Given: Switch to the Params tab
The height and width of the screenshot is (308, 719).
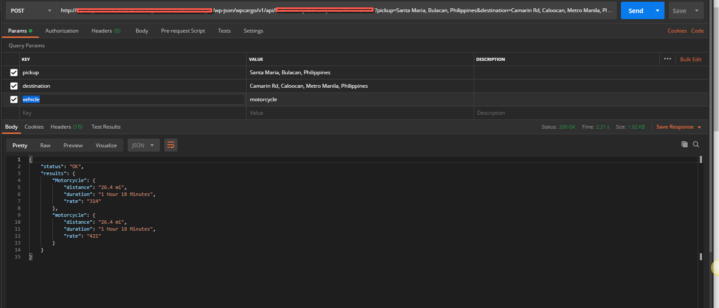Looking at the screenshot, I should click(x=20, y=31).
